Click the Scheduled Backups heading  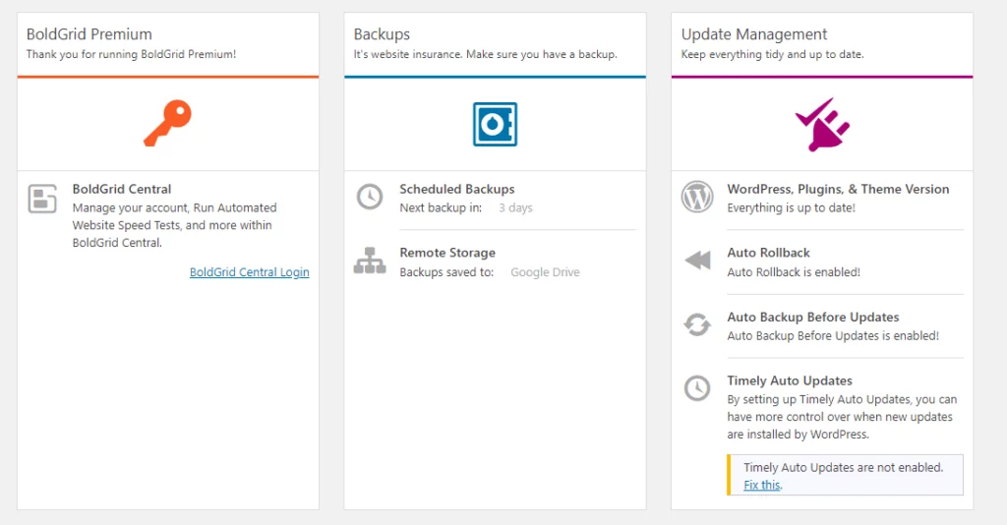(x=457, y=190)
